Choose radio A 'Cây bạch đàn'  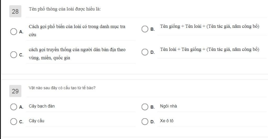(x=14, y=107)
